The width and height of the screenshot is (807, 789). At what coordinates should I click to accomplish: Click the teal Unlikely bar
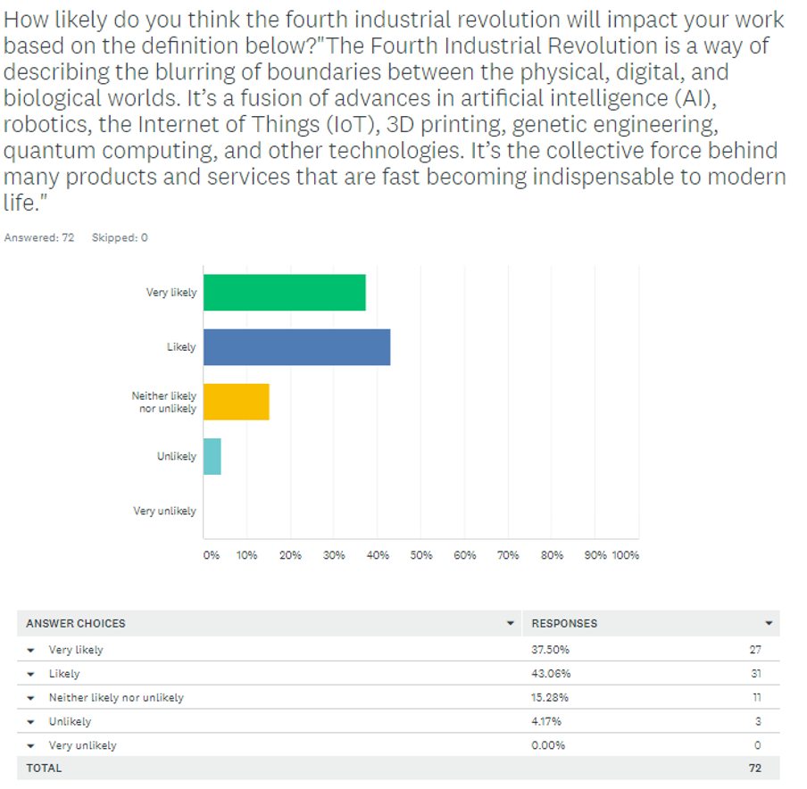pyautogui.click(x=212, y=456)
